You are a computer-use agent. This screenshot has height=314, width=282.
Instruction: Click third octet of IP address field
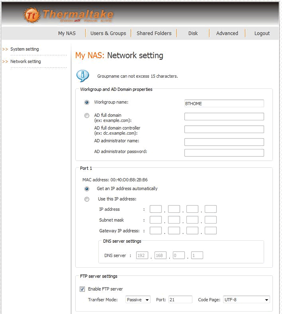pyautogui.click(x=192, y=209)
